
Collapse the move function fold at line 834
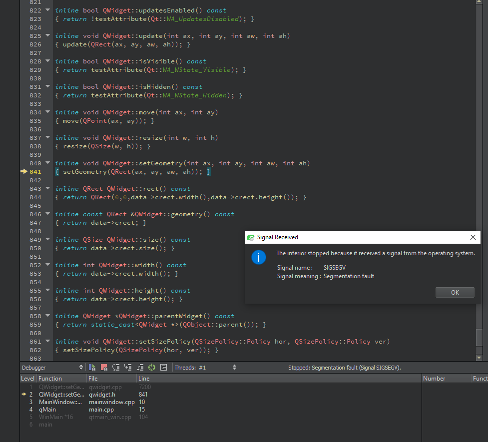point(47,112)
